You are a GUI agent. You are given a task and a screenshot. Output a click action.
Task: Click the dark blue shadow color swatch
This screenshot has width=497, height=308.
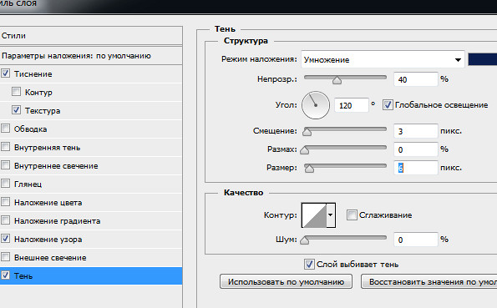tap(483, 59)
